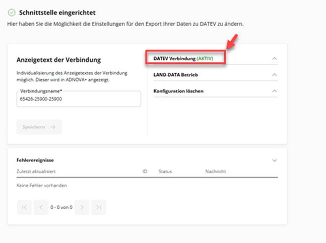Select the Fehlerereignisse heading
This screenshot has width=326, height=243.
tap(35, 160)
